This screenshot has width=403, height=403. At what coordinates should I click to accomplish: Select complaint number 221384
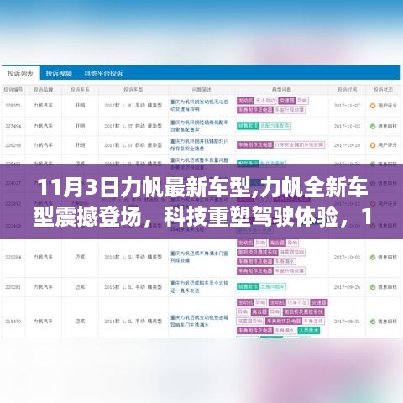[13, 257]
